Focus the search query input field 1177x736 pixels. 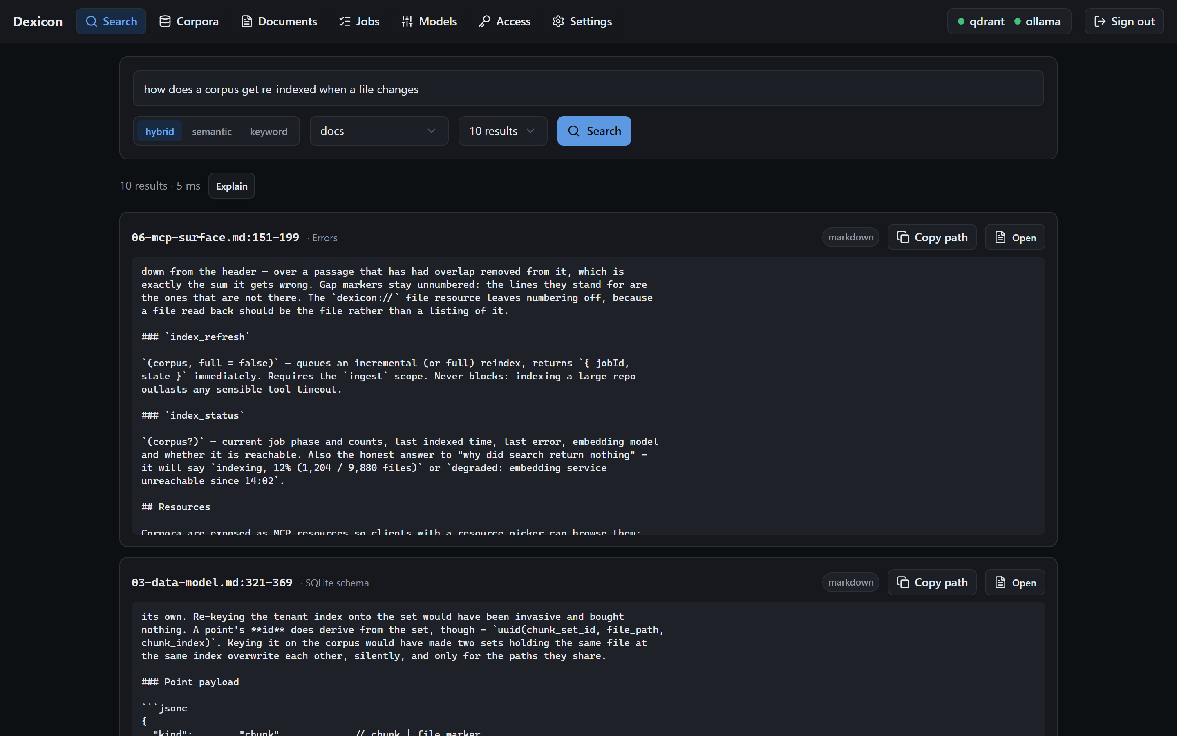coord(588,89)
